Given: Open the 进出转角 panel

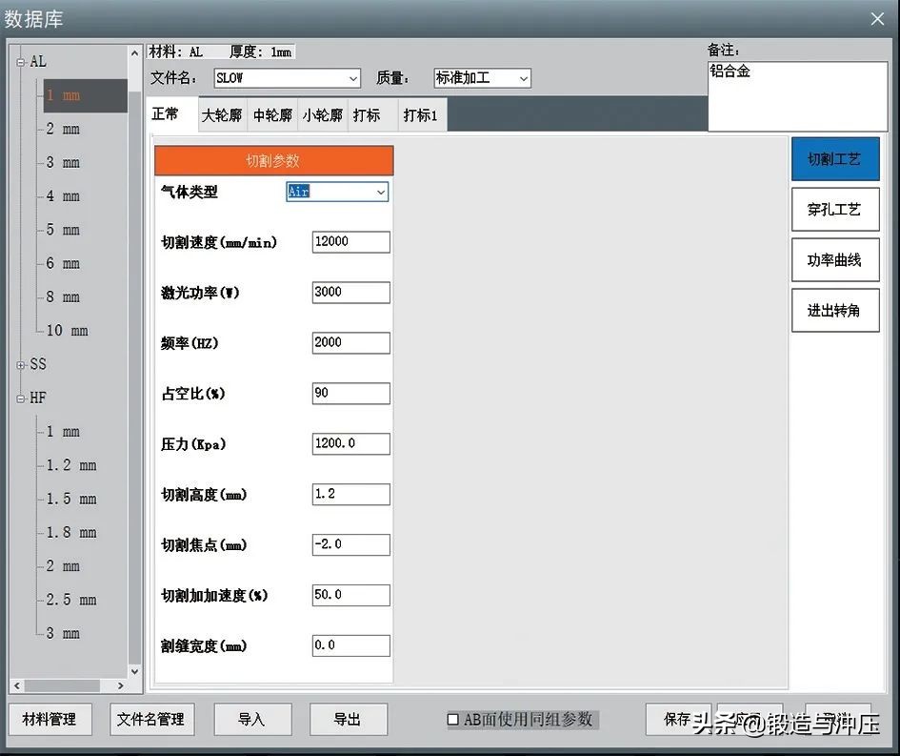Looking at the screenshot, I should coord(834,310).
